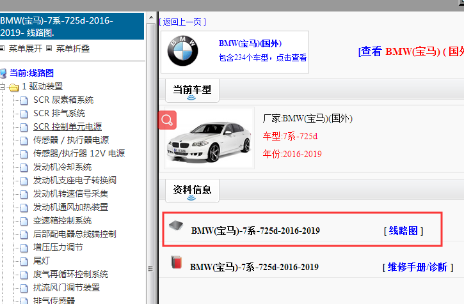Screen dimensions: 464x304
Task: Click the document icon beside SCR 尿素箱系统
Action: click(x=24, y=100)
